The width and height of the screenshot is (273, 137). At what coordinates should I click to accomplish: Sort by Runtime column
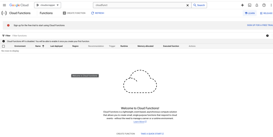[124, 46]
